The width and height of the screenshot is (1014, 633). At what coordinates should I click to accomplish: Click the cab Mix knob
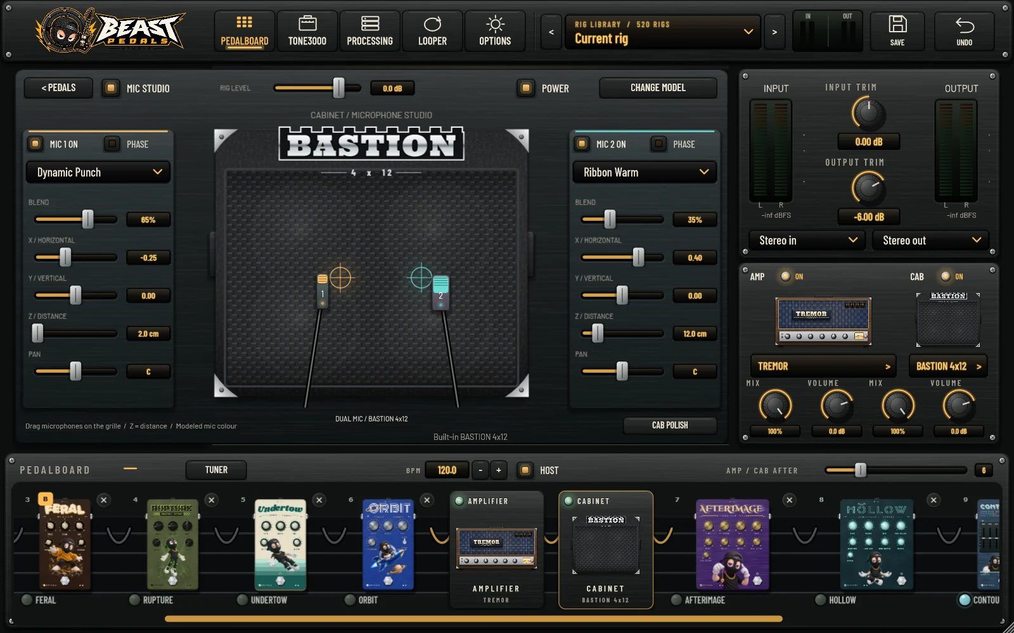point(898,406)
